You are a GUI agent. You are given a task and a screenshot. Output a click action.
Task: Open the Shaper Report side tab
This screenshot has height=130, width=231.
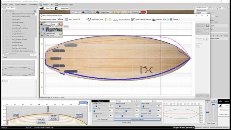coord(224,114)
